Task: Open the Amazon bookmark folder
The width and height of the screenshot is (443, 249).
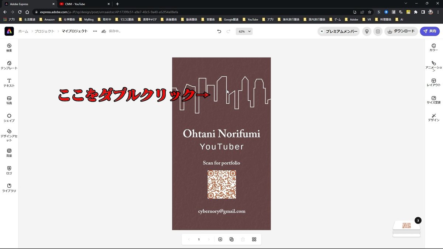Action: tap(47, 19)
